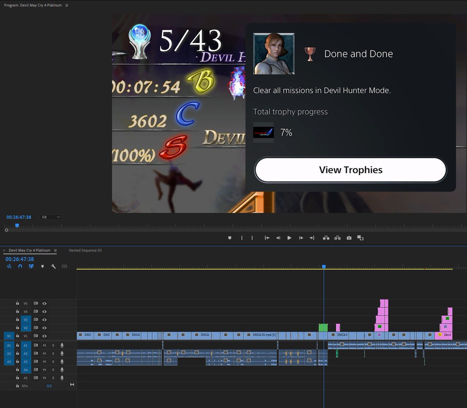The height and width of the screenshot is (408, 467).
Task: Export a frame with the camera icon
Action: pos(349,238)
